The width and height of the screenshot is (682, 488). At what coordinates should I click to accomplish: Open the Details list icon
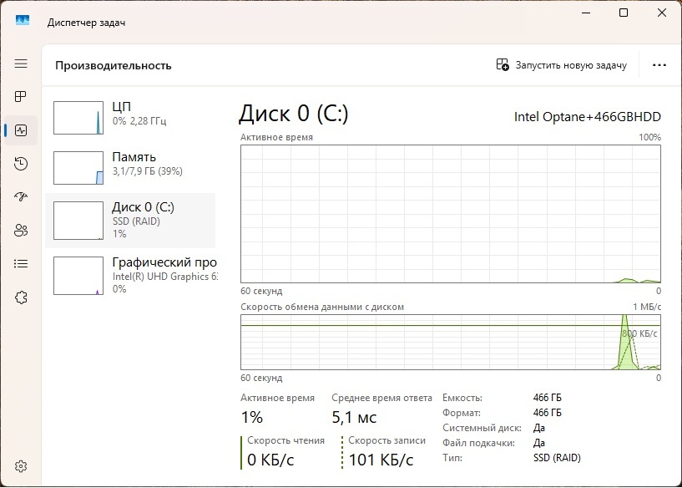point(21,264)
